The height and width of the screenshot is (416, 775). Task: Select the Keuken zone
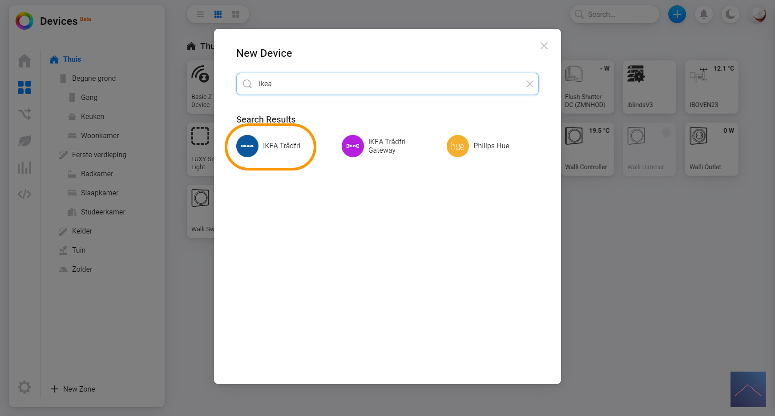(x=92, y=117)
